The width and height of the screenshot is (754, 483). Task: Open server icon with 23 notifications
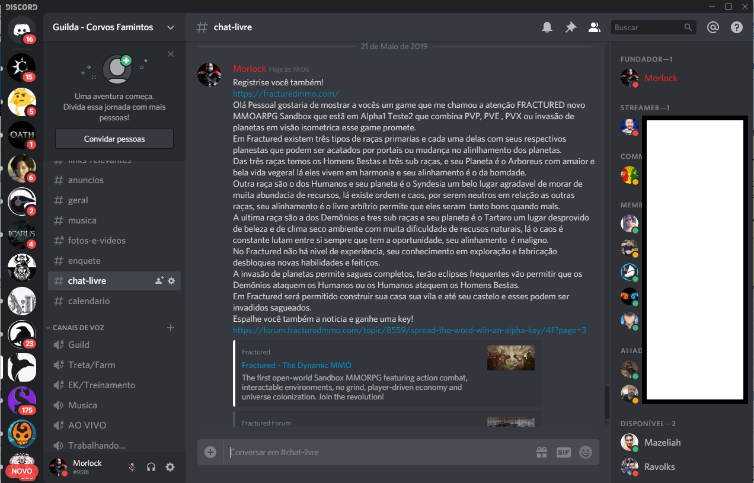[22, 334]
